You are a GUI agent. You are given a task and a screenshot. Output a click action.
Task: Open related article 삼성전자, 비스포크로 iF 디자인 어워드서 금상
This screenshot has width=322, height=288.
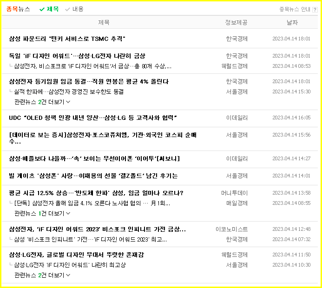point(92,66)
